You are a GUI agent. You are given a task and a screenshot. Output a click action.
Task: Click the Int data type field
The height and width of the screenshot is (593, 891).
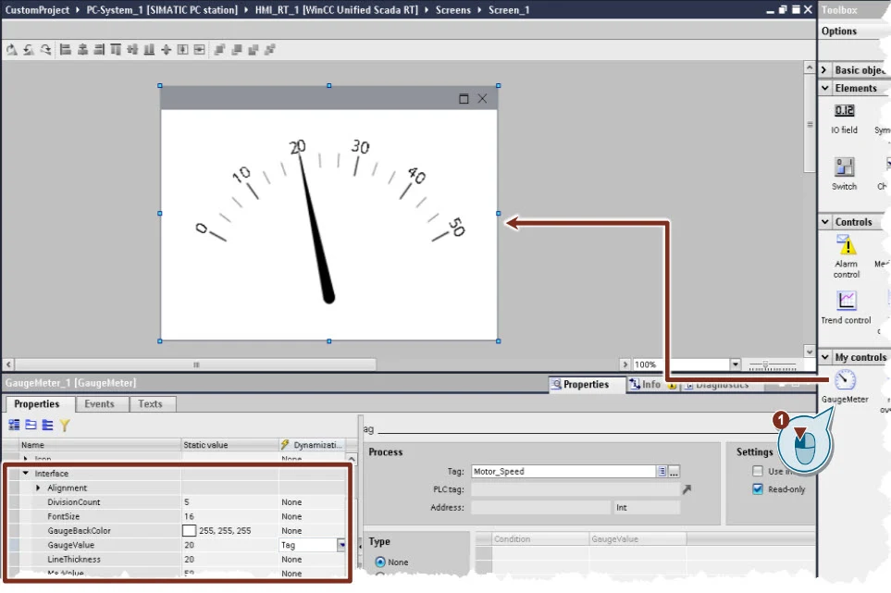pos(646,507)
